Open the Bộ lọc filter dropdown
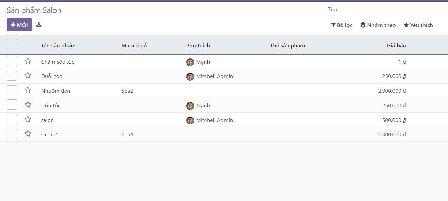Image resolution: width=448 pixels, height=201 pixels. pos(342,25)
